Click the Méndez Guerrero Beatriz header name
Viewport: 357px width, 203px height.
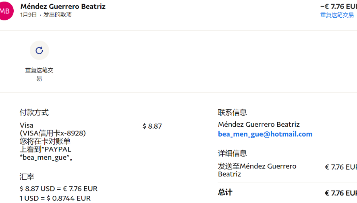pos(63,6)
